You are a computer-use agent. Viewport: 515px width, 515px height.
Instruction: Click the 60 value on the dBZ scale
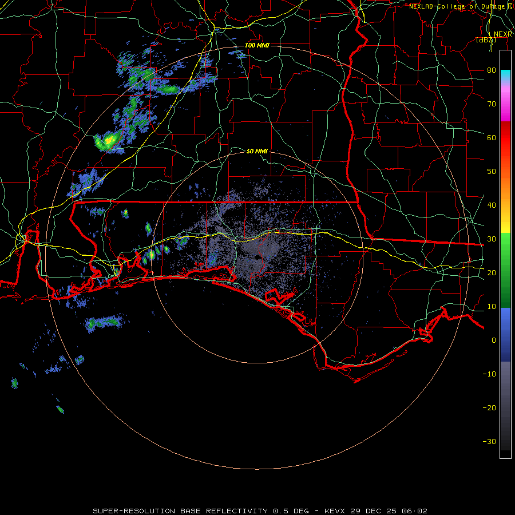(492, 137)
